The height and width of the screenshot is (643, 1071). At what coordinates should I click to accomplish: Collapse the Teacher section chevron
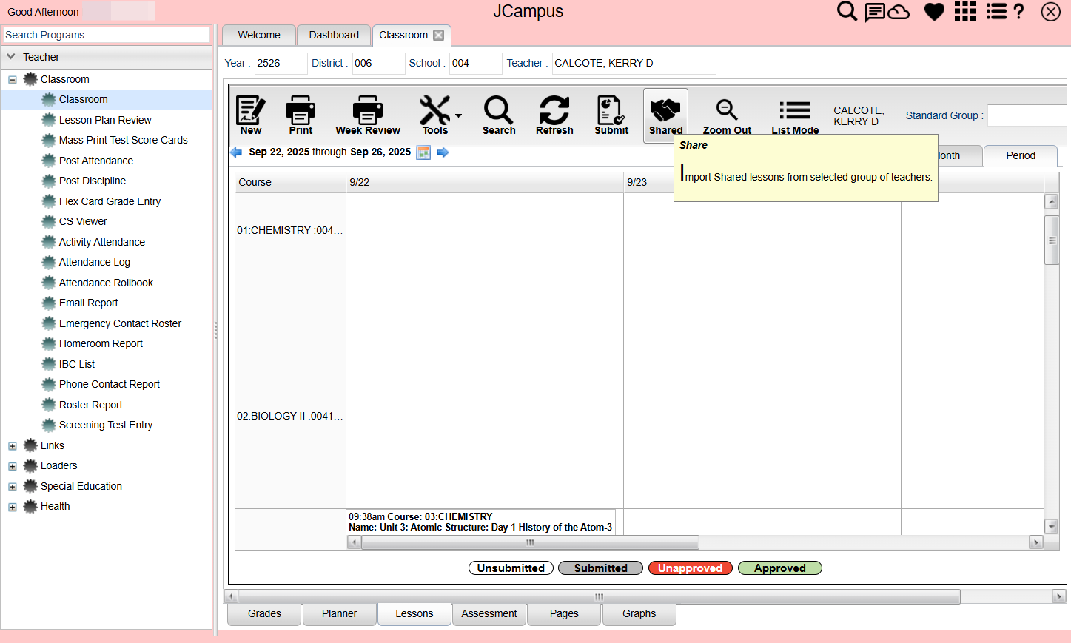pyautogui.click(x=11, y=56)
